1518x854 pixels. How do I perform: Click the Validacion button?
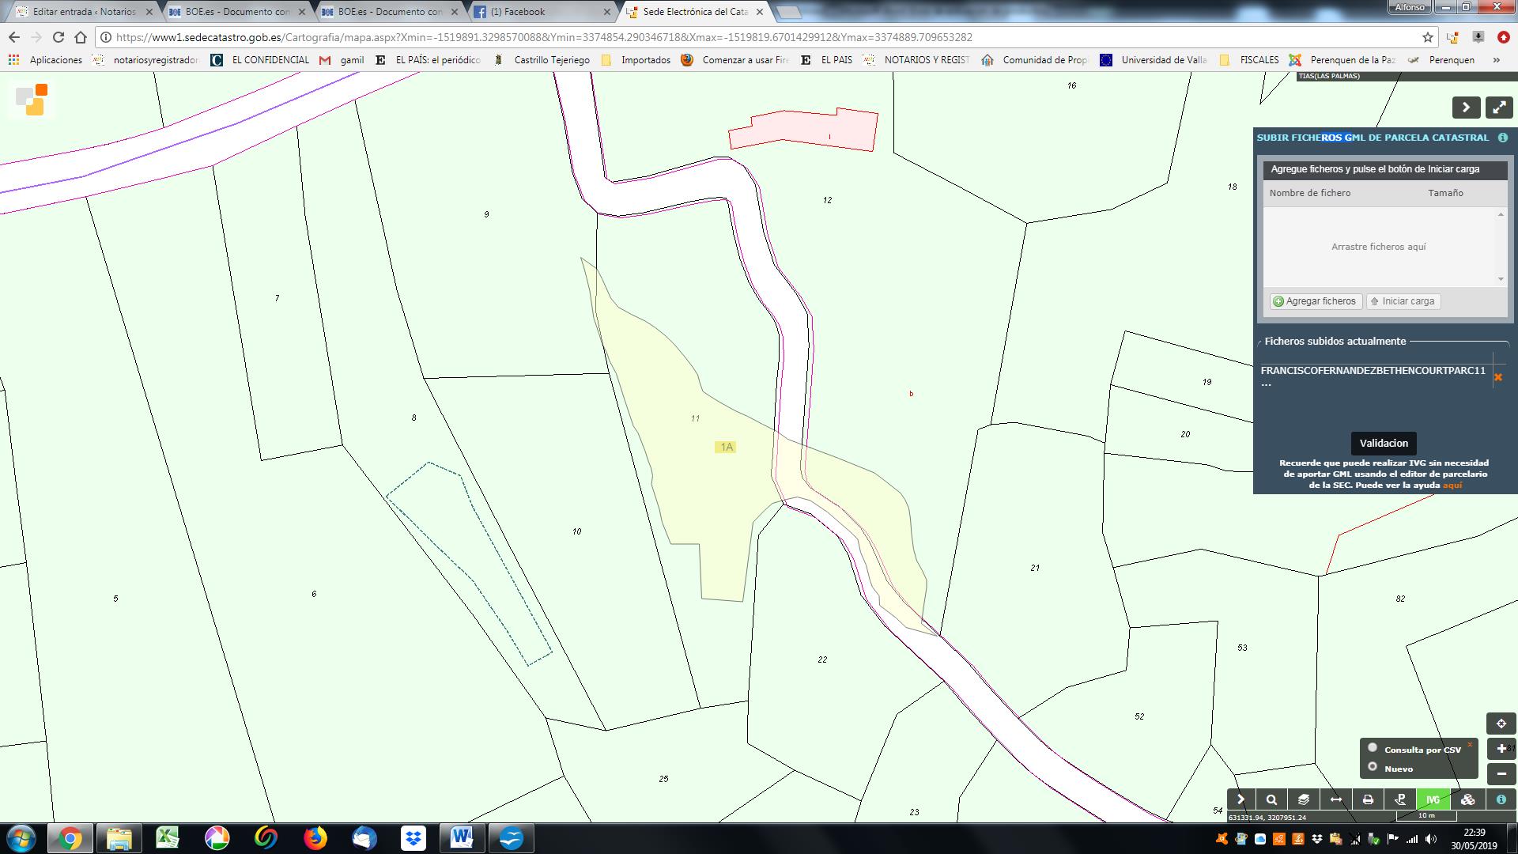tap(1384, 444)
